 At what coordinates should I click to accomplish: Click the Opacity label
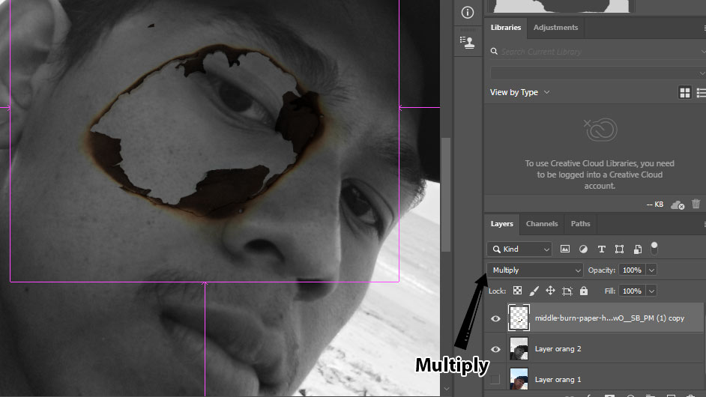click(602, 270)
